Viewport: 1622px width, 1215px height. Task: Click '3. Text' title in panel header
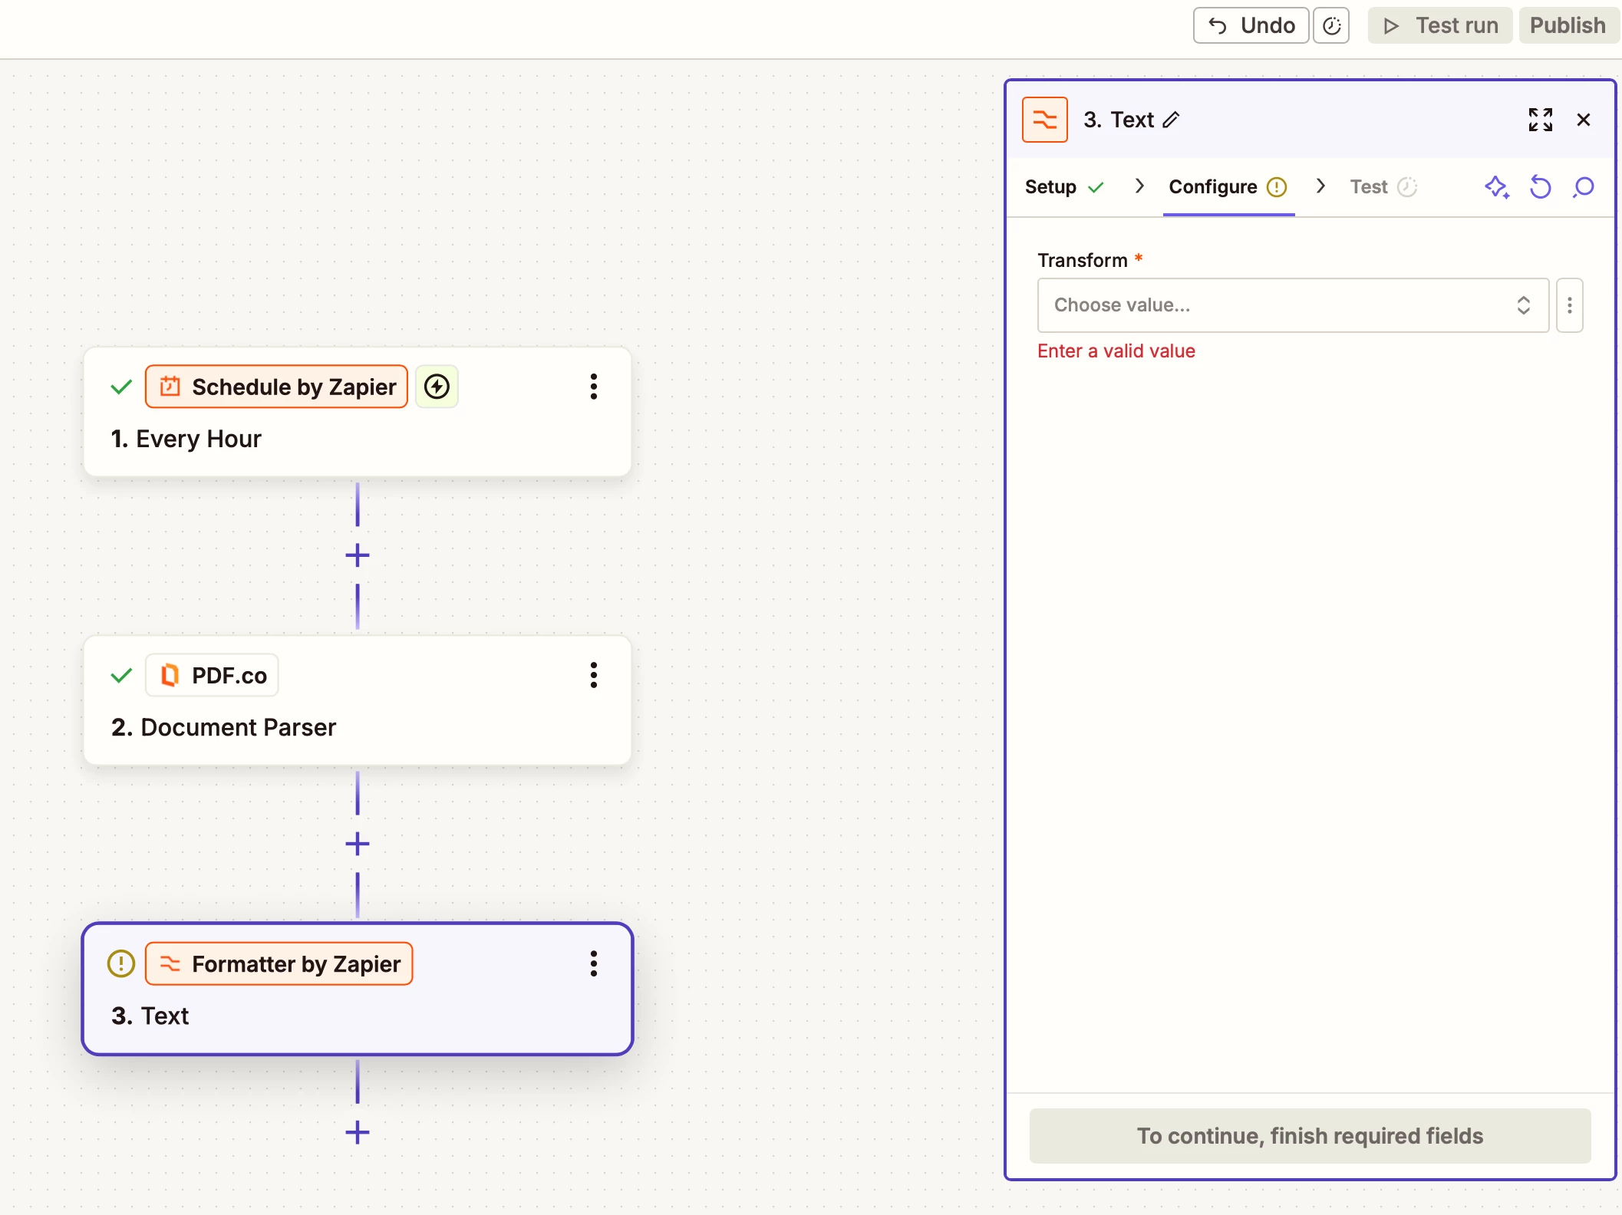point(1118,120)
